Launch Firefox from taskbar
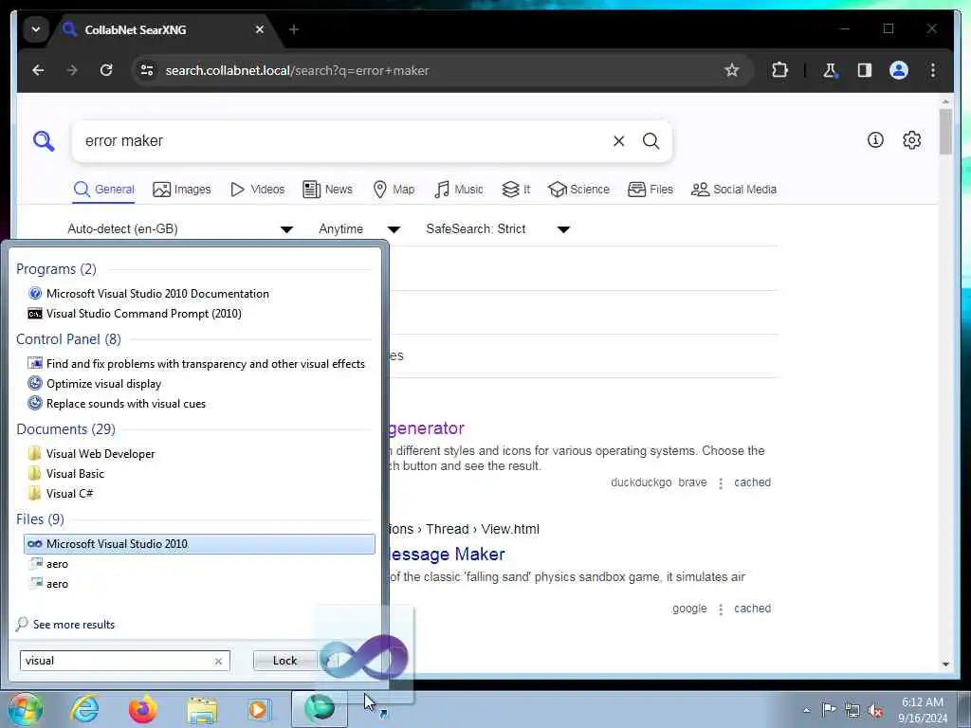Viewport: 971px width, 728px height. pos(143,709)
